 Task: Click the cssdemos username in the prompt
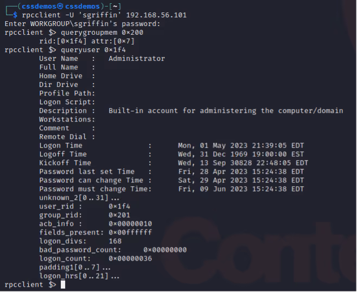click(39, 7)
